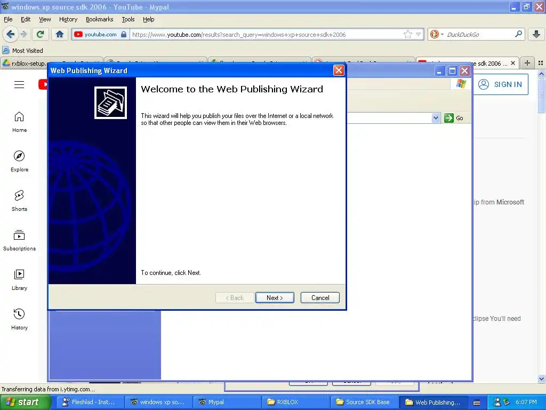Screen dimensions: 546x410
Task: Open YouTube Explore in the sidebar
Action: coord(20,161)
